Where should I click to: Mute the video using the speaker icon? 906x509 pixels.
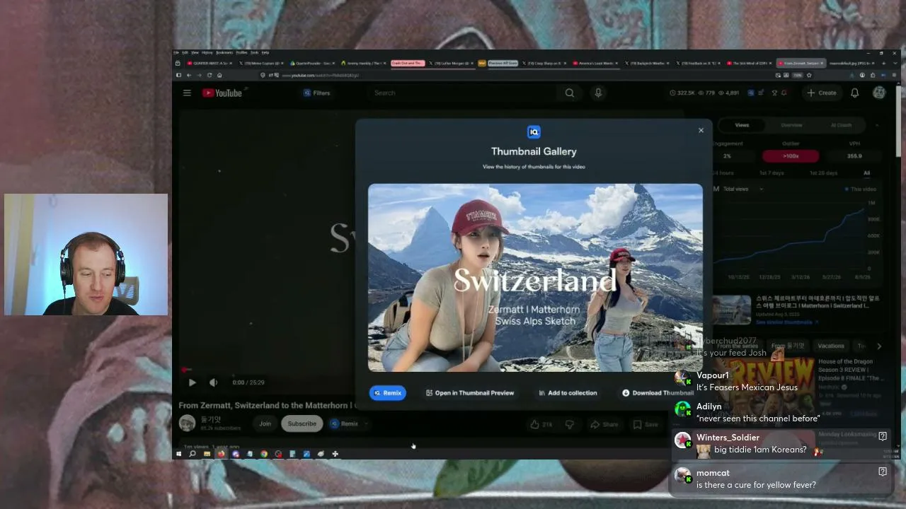(213, 382)
